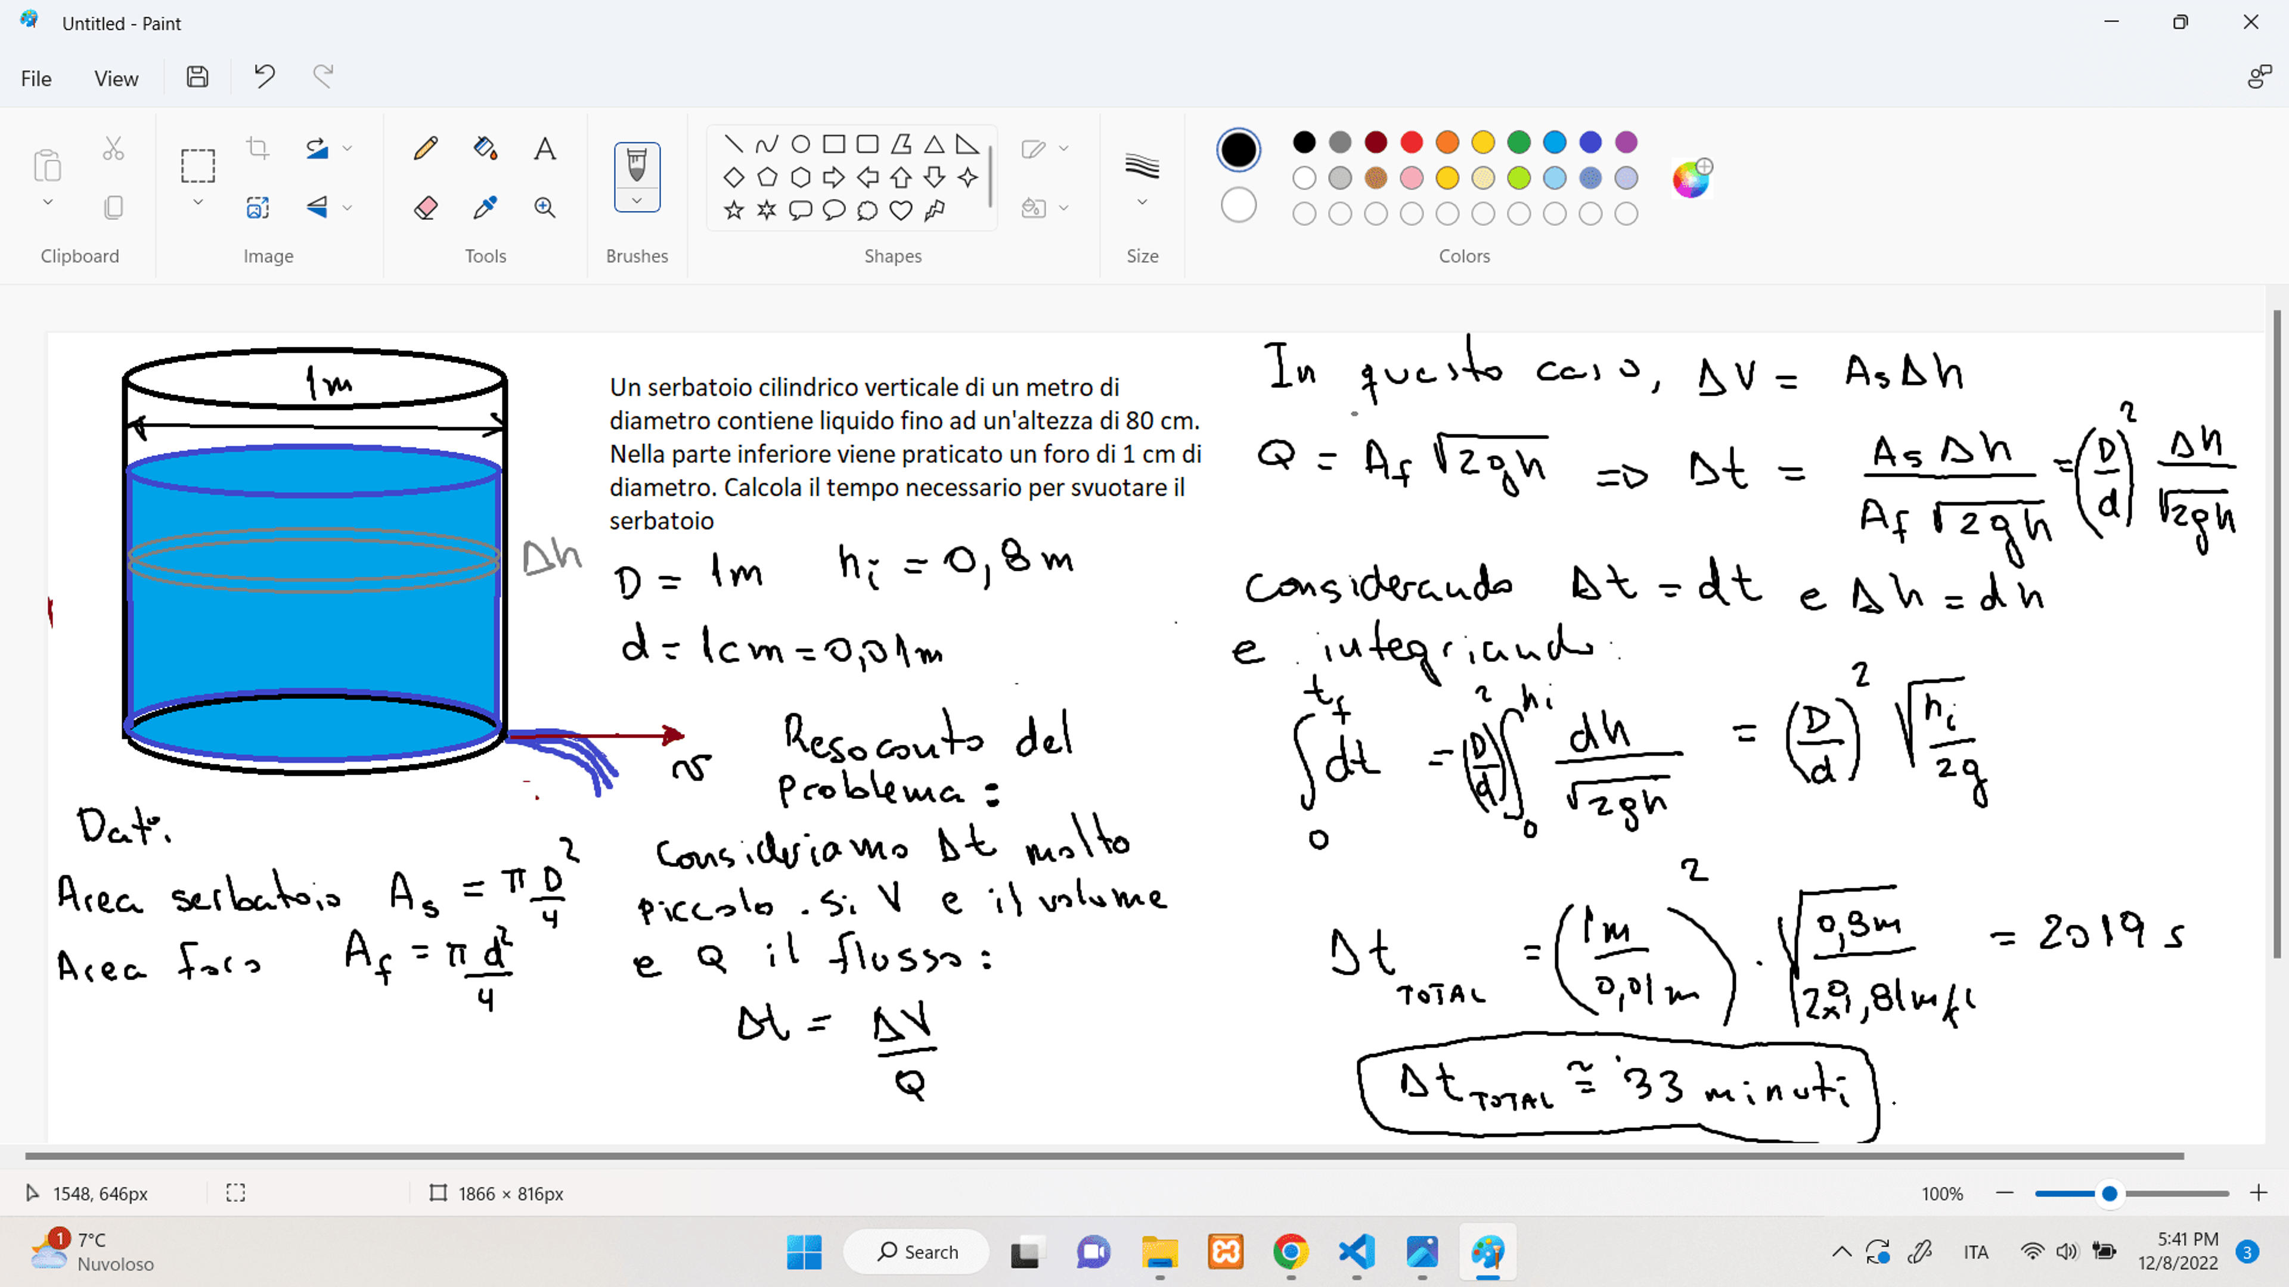
Task: Select the Fill bucket tool
Action: click(x=485, y=147)
